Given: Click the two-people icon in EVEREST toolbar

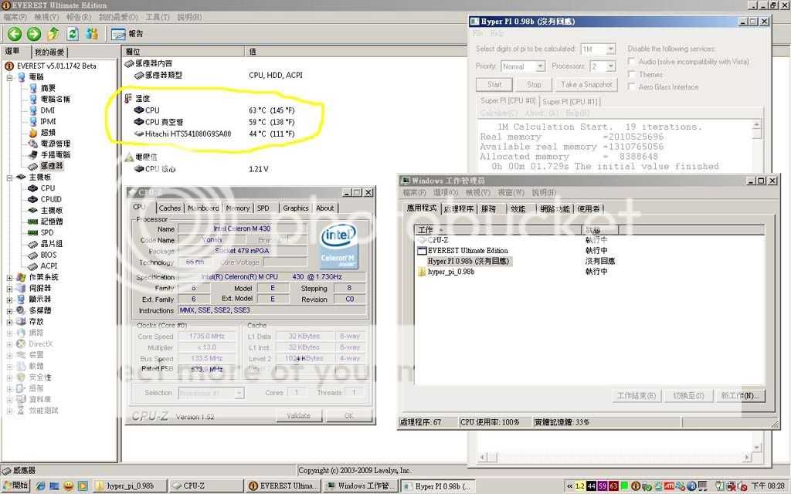Looking at the screenshot, I should coord(92,34).
